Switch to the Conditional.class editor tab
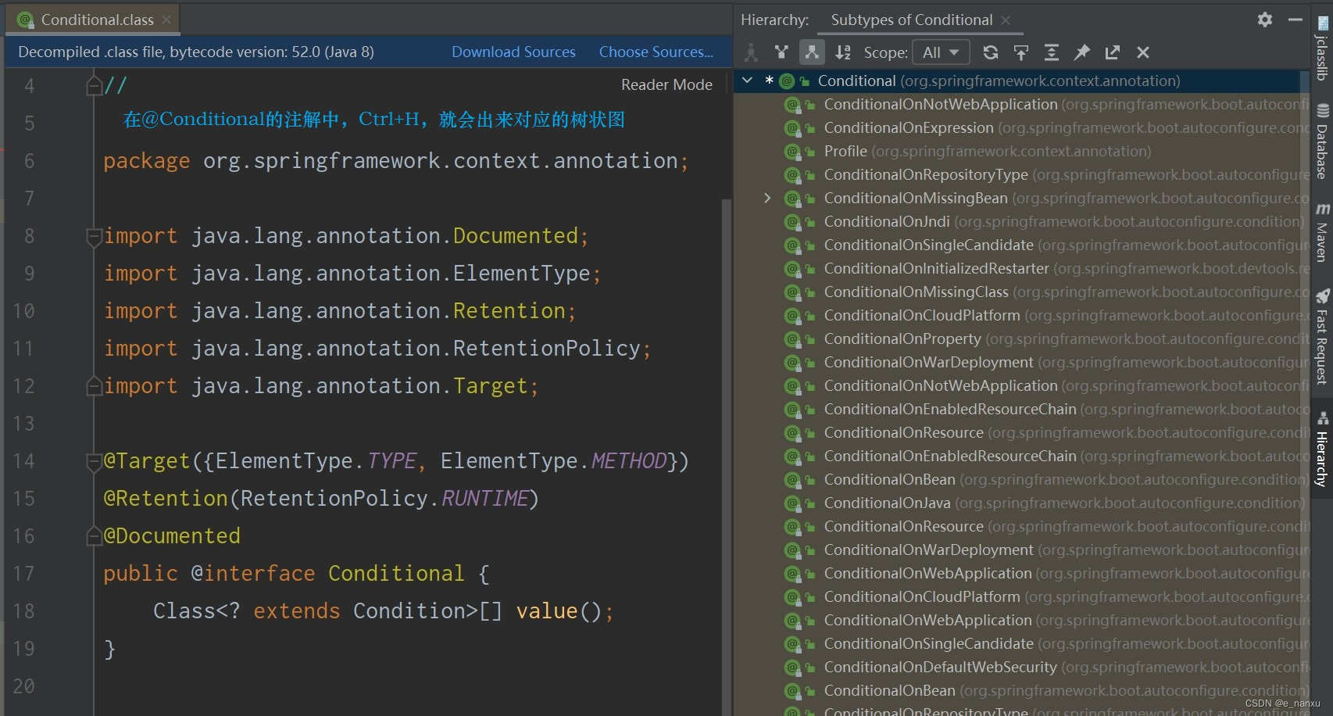Image resolution: width=1333 pixels, height=716 pixels. [x=97, y=20]
